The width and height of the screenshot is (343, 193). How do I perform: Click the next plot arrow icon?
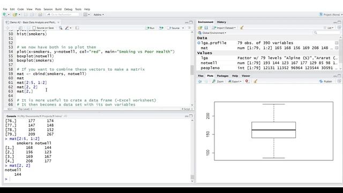tap(206, 81)
